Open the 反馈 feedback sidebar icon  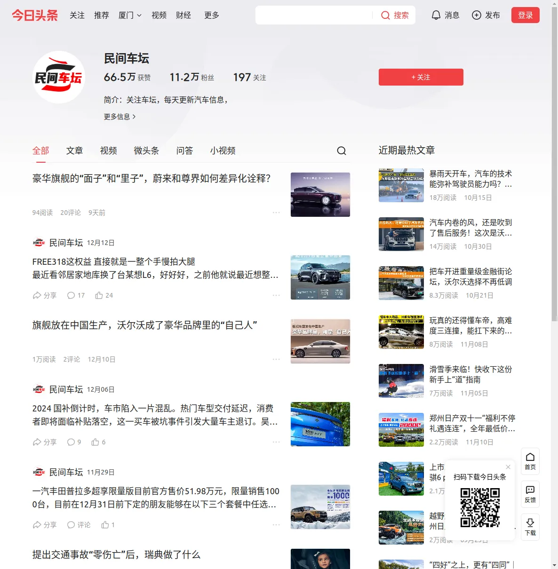(530, 494)
